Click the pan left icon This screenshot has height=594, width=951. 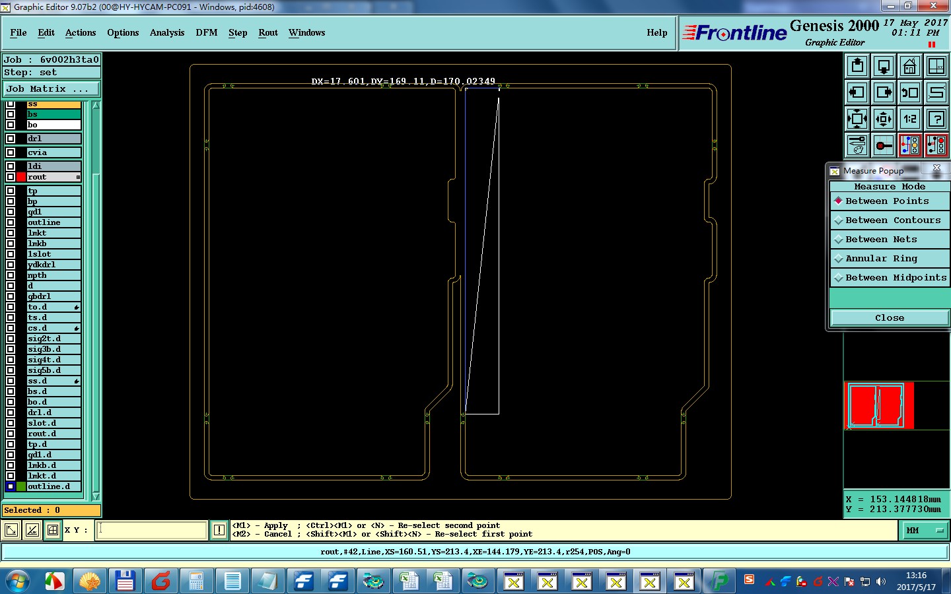pos(857,92)
